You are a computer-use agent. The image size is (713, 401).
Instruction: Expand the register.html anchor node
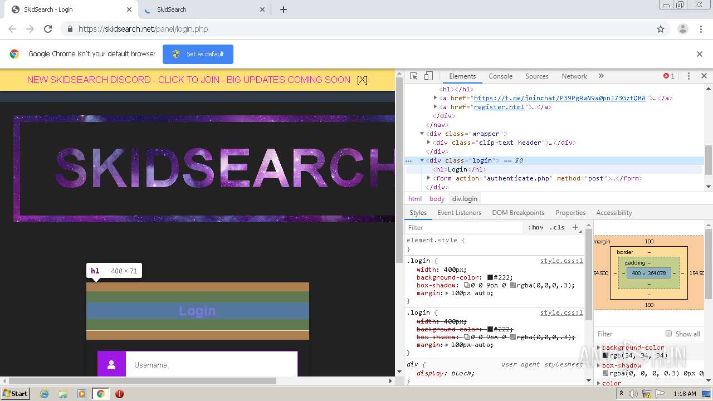coord(435,107)
